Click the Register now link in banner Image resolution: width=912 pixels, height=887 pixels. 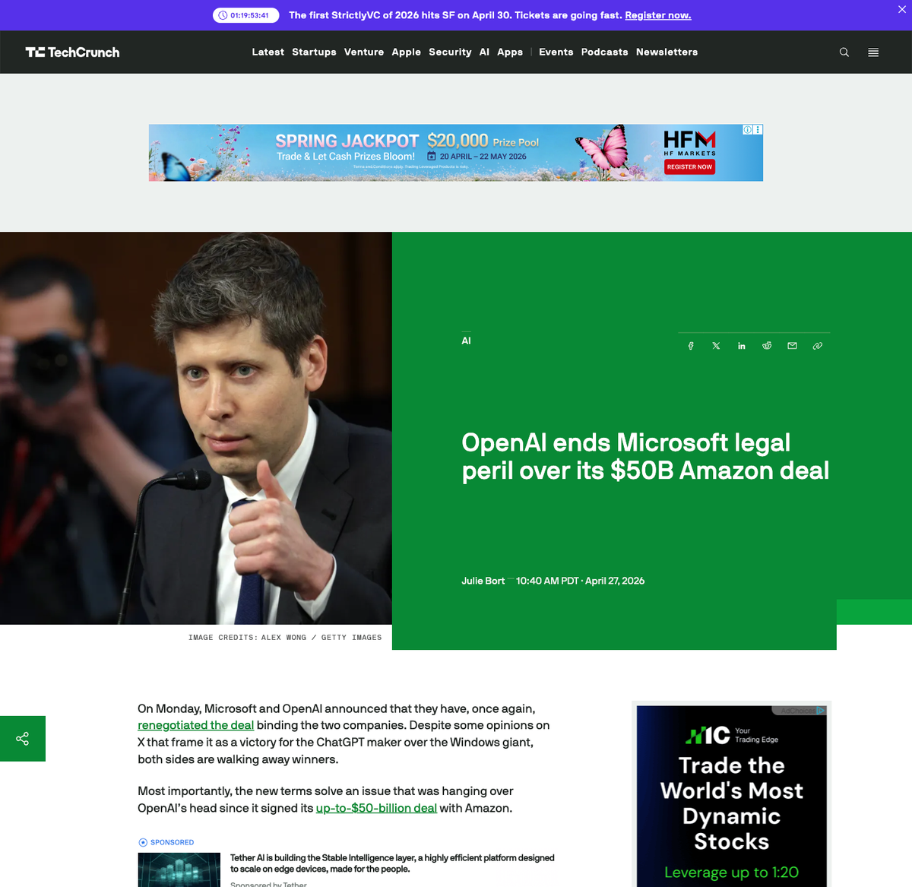(x=658, y=15)
